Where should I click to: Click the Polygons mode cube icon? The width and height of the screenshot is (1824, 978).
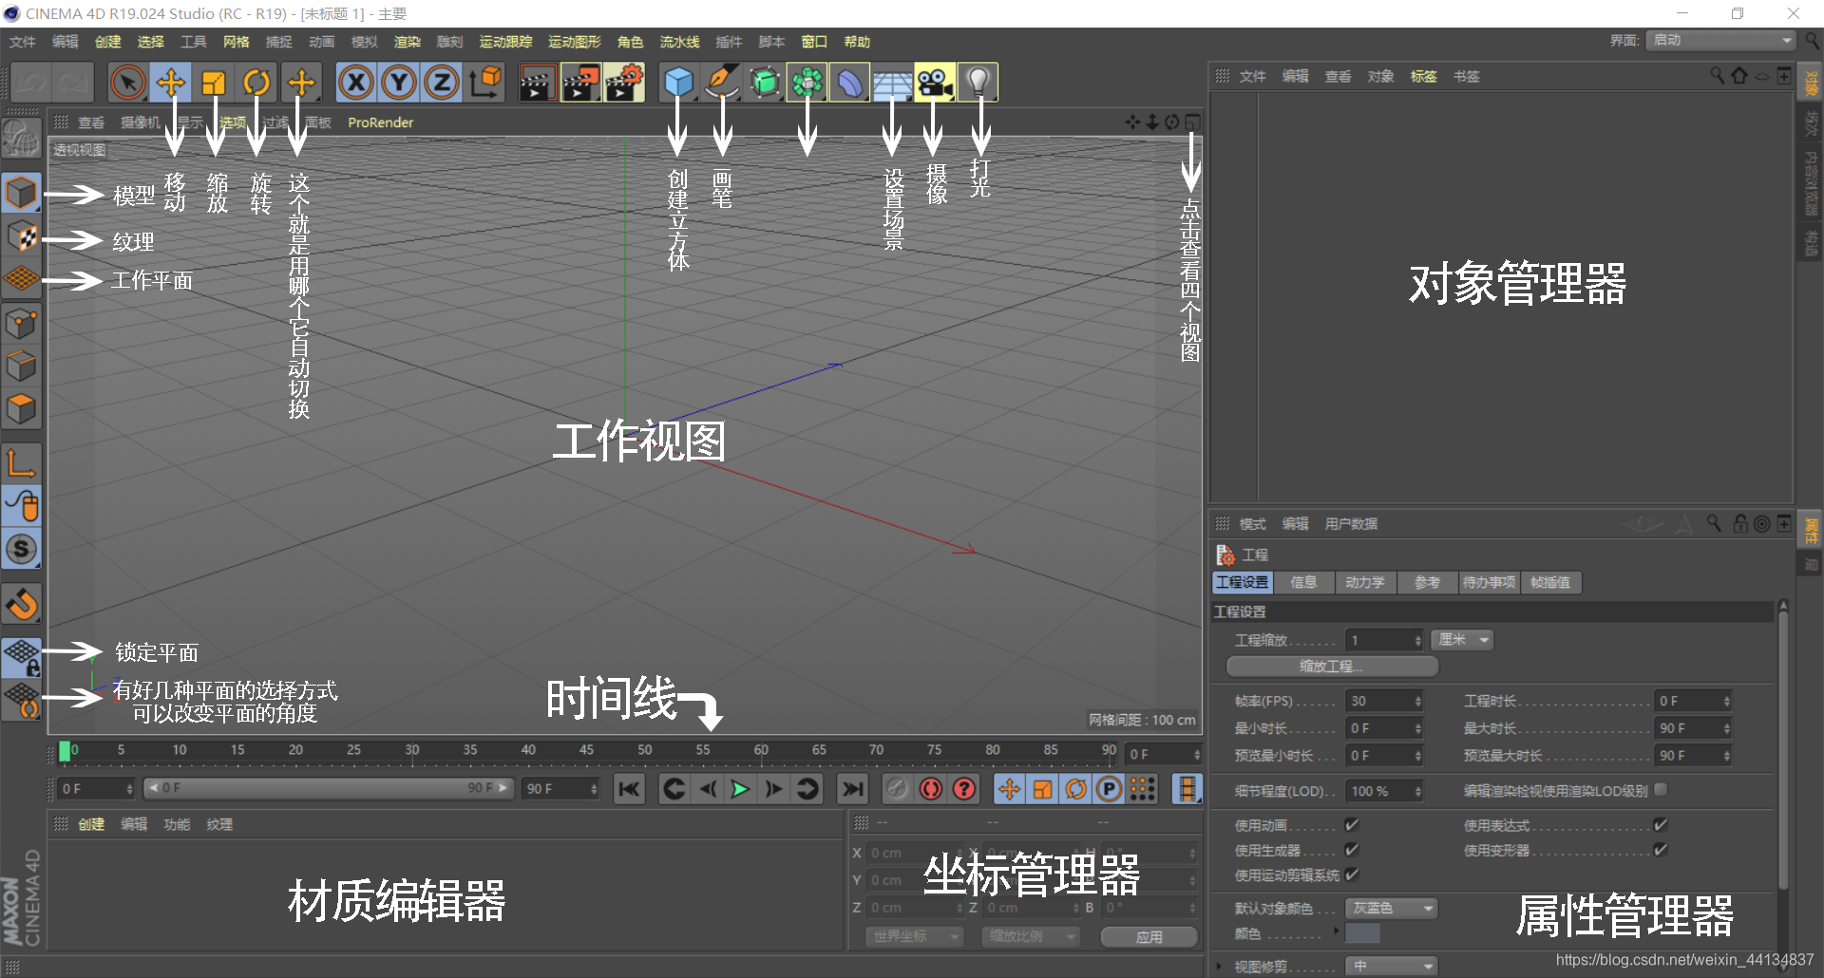(22, 409)
